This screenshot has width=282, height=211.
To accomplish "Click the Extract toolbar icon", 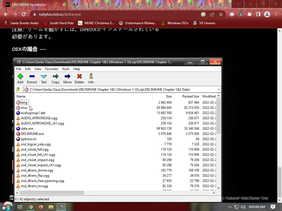I will click(32, 76).
